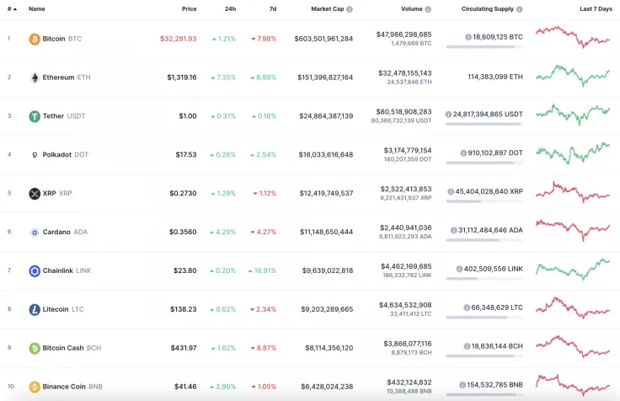This screenshot has height=401, width=620.
Task: Sort table by the # rank column
Action: coord(11,8)
